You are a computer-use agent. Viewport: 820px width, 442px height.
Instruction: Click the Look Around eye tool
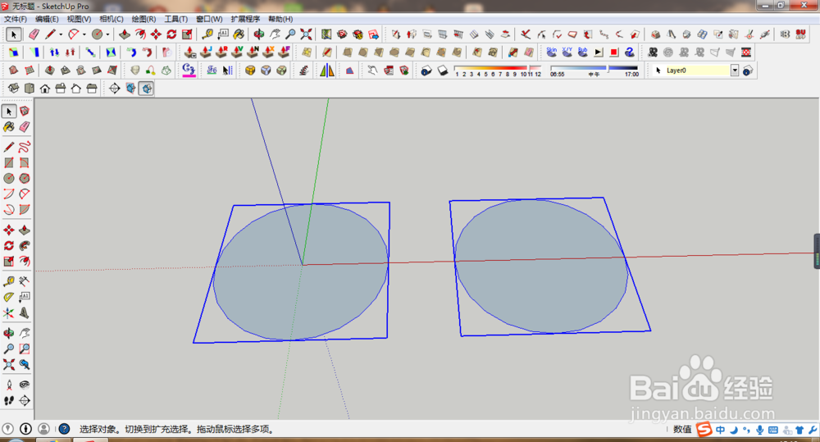click(x=24, y=385)
